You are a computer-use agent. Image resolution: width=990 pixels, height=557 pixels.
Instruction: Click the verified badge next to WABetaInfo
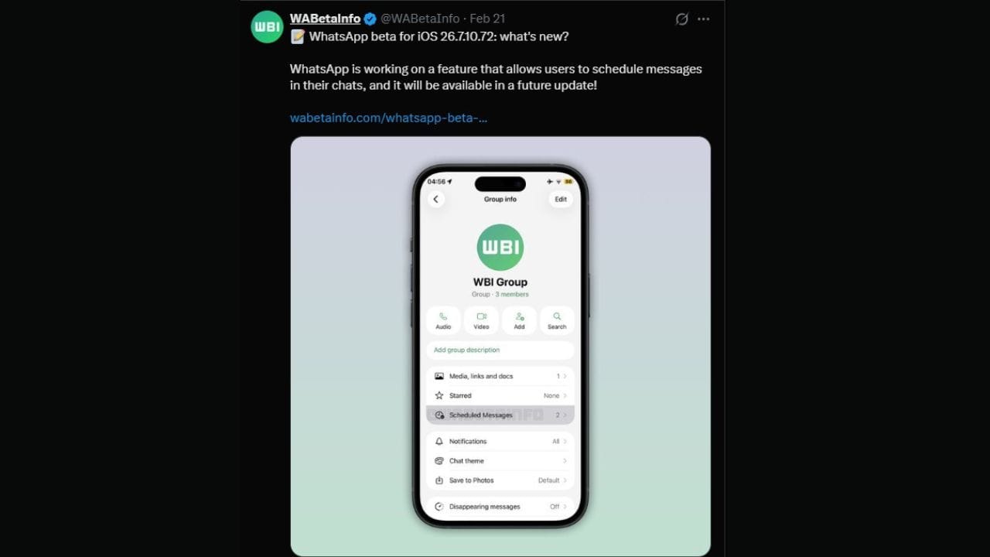pyautogui.click(x=370, y=19)
